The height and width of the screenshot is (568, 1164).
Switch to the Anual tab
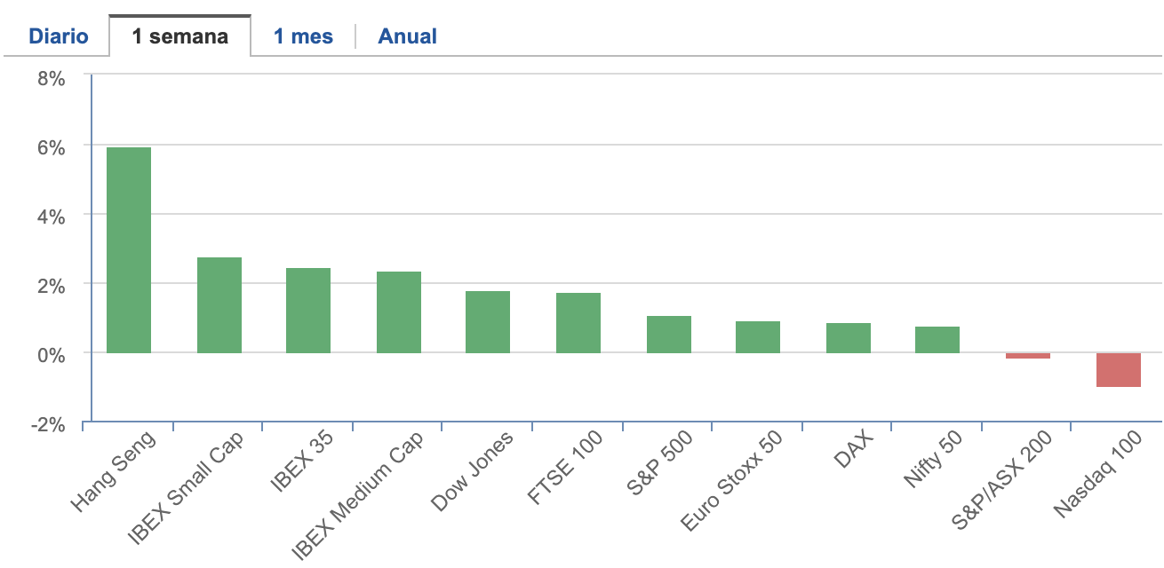pos(408,36)
